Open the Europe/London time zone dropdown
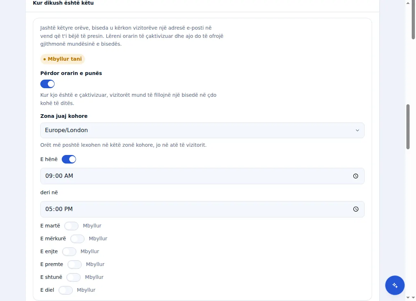Viewport: 416px width, 301px height. click(202, 130)
